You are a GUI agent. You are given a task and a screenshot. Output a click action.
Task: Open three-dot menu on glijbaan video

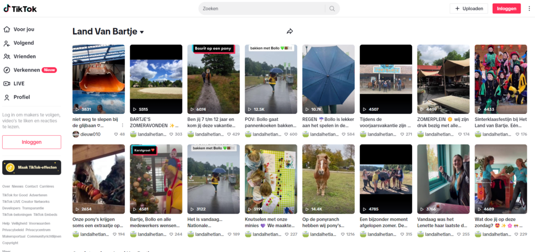pyautogui.click(x=122, y=125)
